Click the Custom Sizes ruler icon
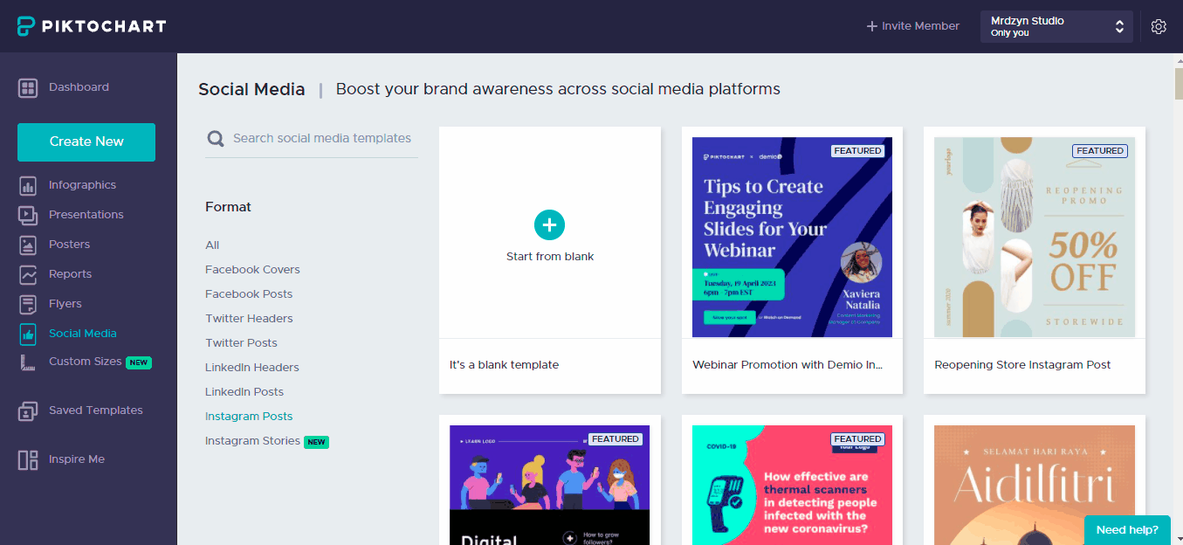1183x545 pixels. point(28,363)
